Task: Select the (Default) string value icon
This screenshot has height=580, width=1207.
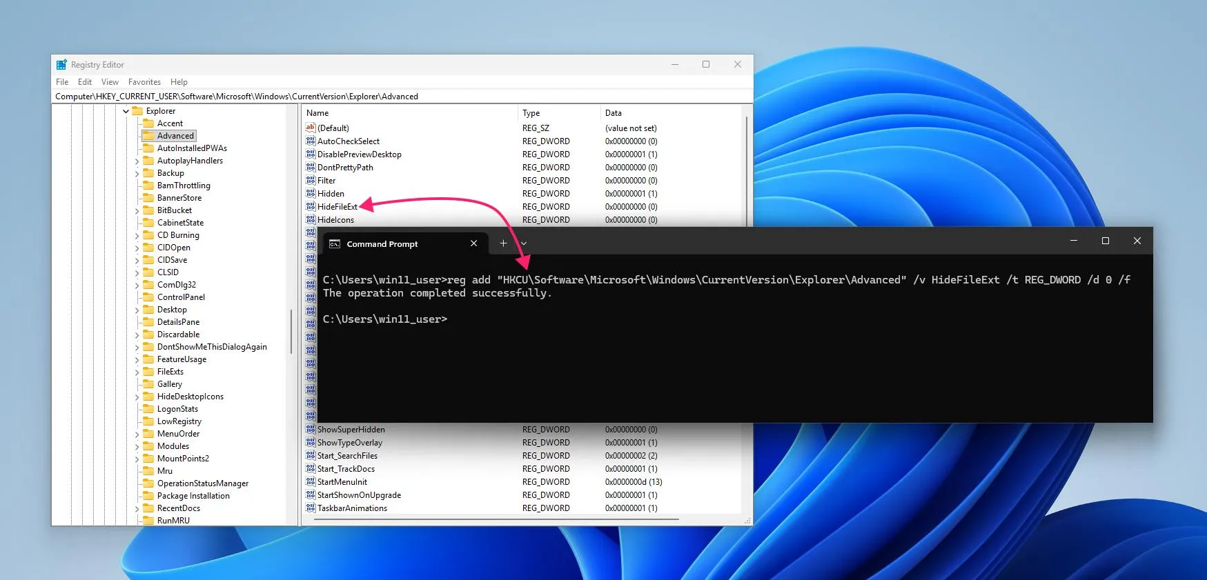Action: 311,128
